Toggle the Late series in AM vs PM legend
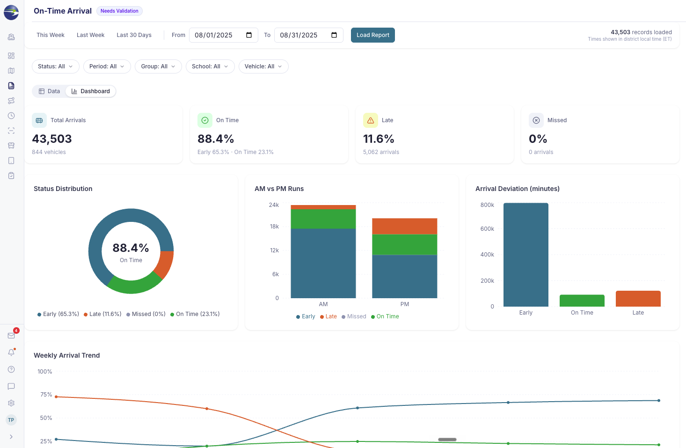The image size is (686, 448). pos(328,316)
